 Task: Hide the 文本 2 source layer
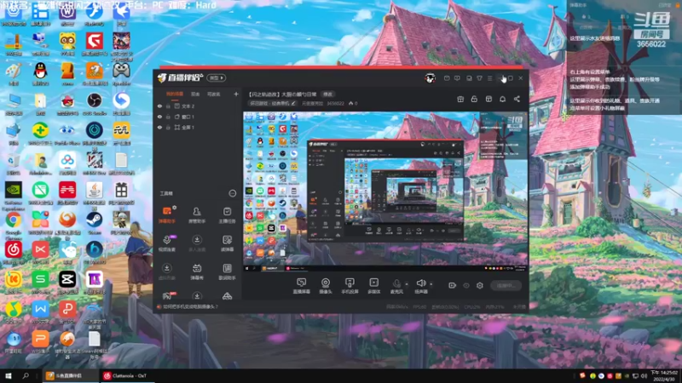pos(159,106)
